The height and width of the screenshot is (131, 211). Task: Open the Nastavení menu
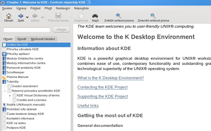(63, 8)
